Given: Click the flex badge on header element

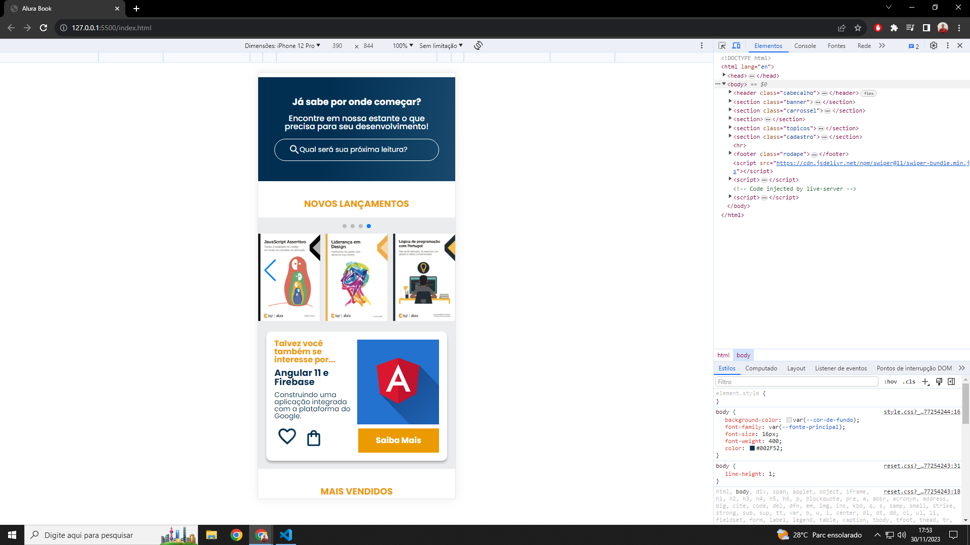Looking at the screenshot, I should (x=869, y=93).
